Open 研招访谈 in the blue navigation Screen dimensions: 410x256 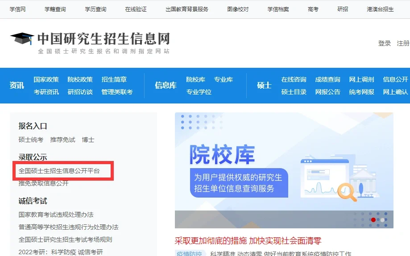(80, 92)
